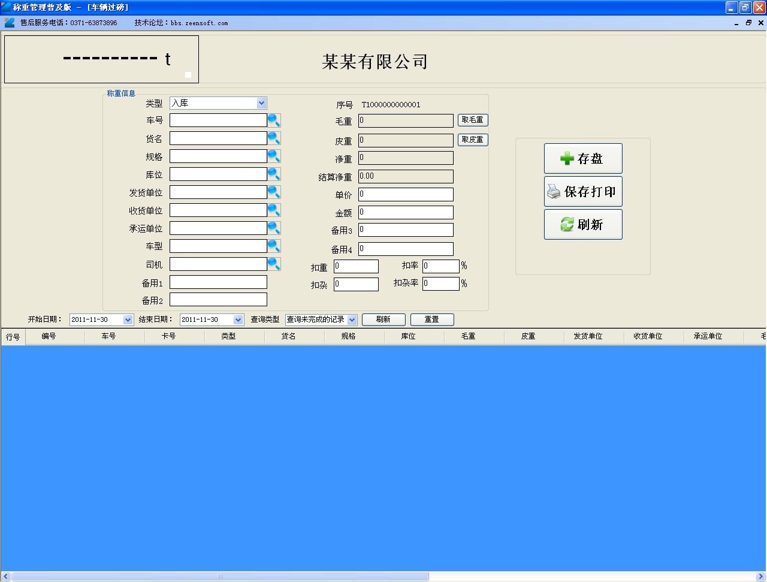Viewport: 767px width, 582px height.
Task: Focus the 库位 input field
Action: click(218, 174)
